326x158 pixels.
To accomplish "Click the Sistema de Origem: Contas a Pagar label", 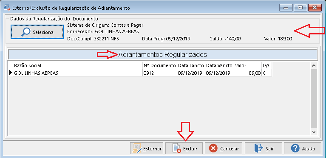I will click(105, 25).
